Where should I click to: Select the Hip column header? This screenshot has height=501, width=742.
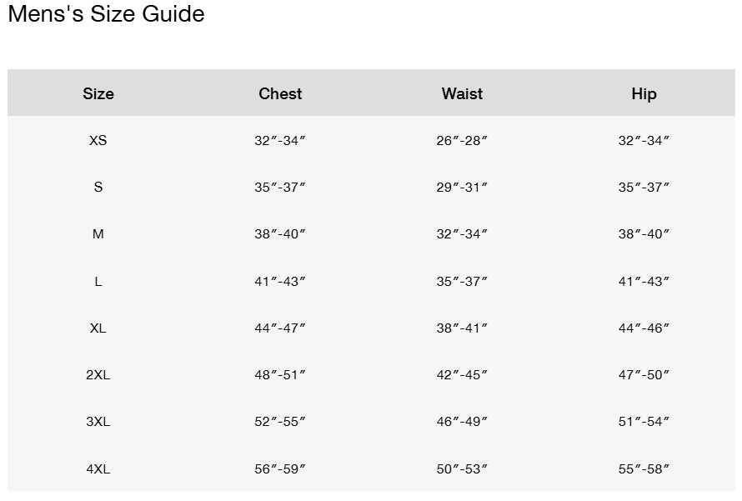click(x=644, y=93)
